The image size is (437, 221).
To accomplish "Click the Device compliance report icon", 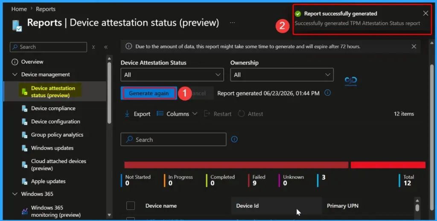I will [x=24, y=109].
